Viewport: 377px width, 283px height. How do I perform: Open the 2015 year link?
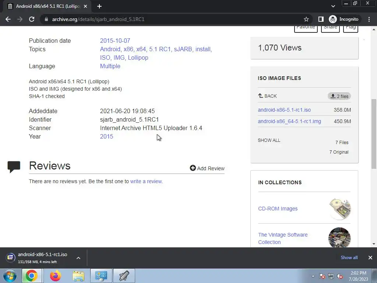106,136
